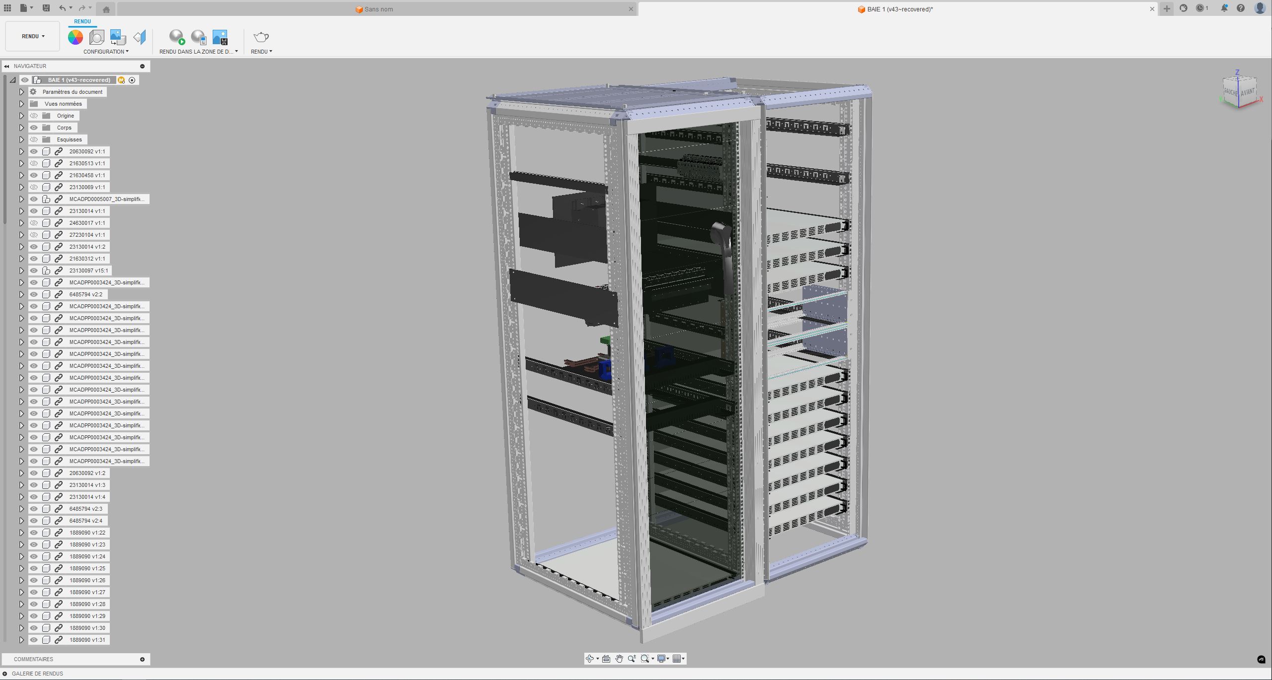
Task: Select component 1889090 v1:31
Action: click(x=87, y=640)
